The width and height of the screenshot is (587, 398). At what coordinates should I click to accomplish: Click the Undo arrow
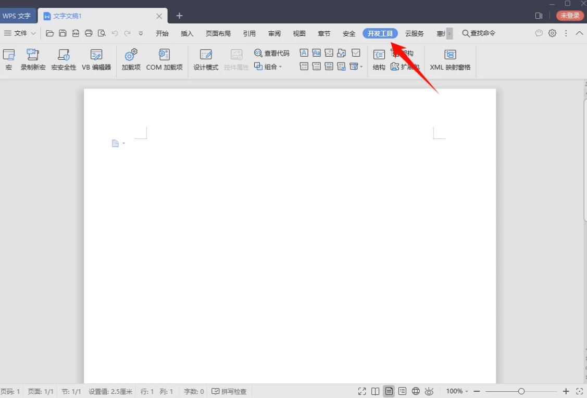tap(115, 33)
